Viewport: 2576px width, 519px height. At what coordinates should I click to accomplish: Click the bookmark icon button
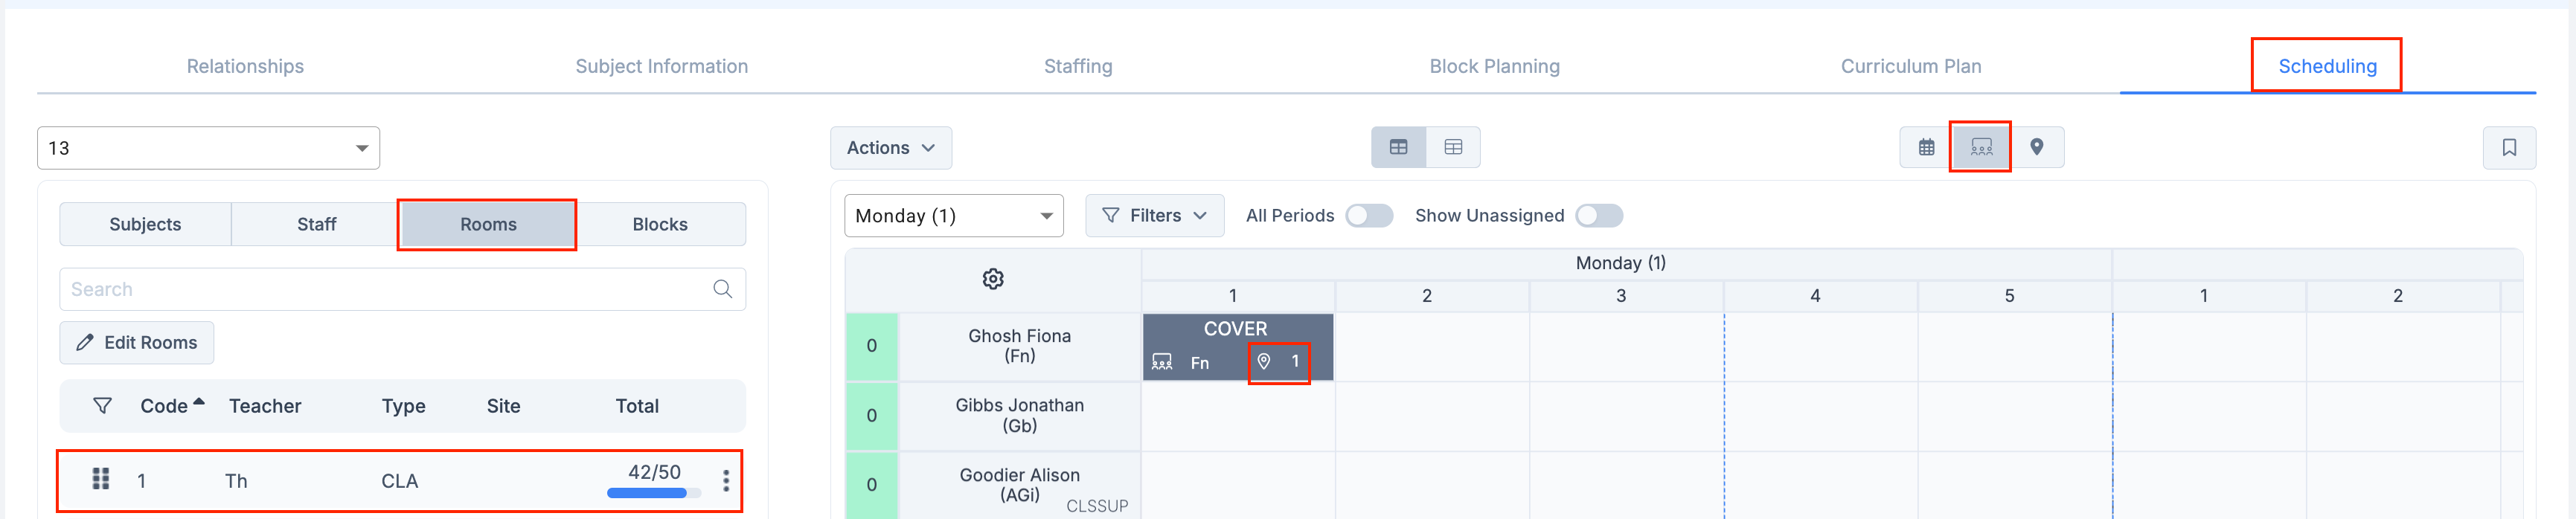coord(2509,147)
